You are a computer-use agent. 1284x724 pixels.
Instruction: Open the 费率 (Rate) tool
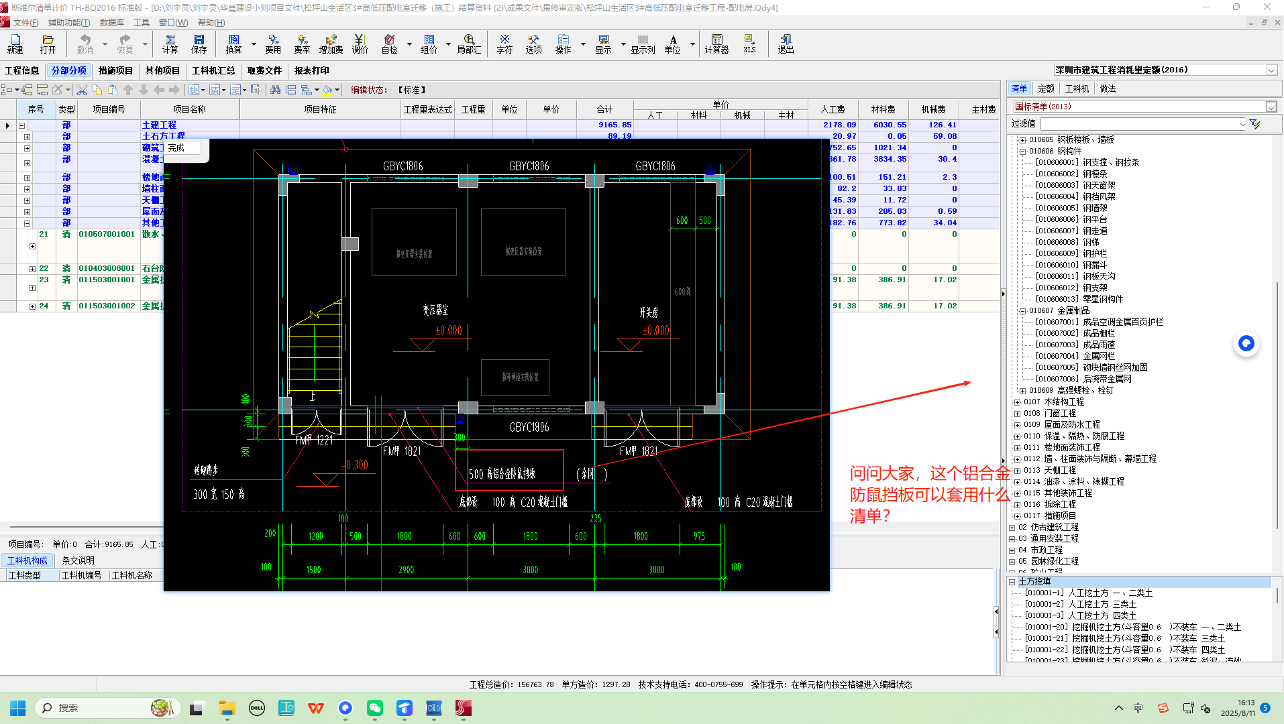point(302,44)
